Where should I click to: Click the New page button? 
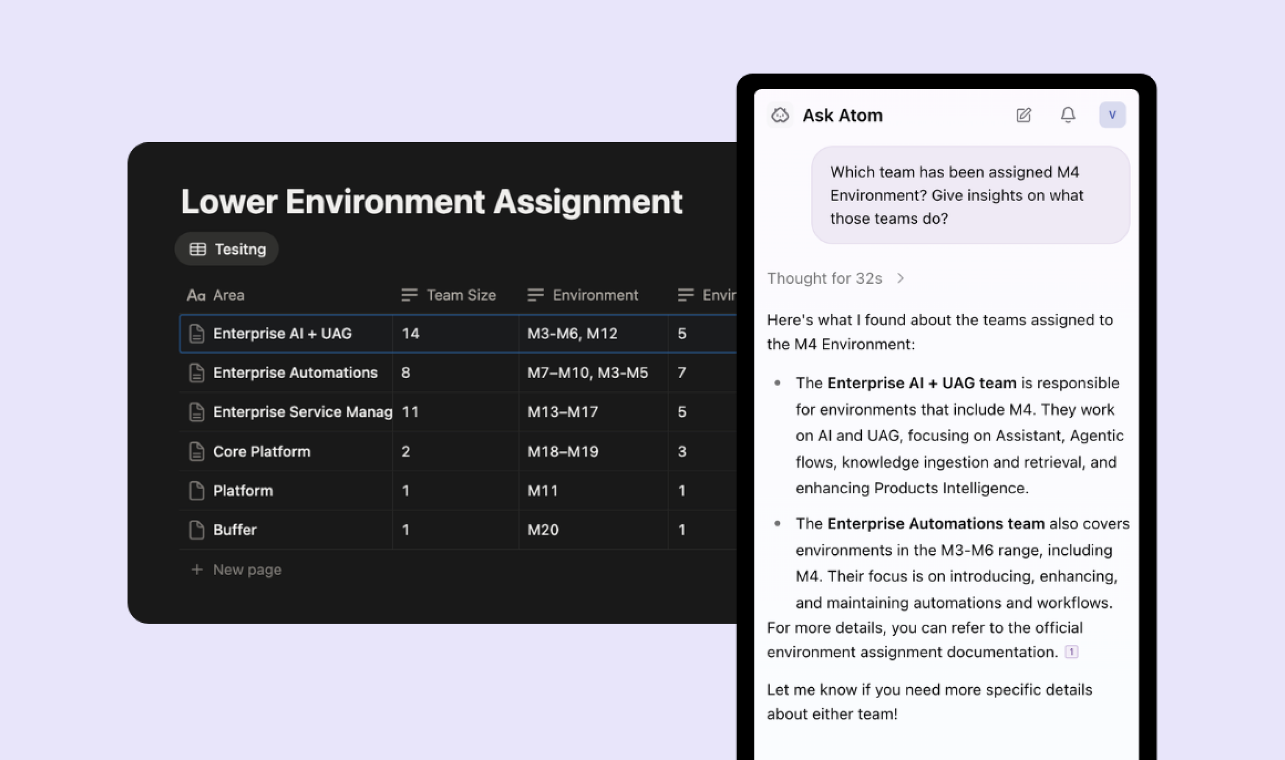[246, 569]
